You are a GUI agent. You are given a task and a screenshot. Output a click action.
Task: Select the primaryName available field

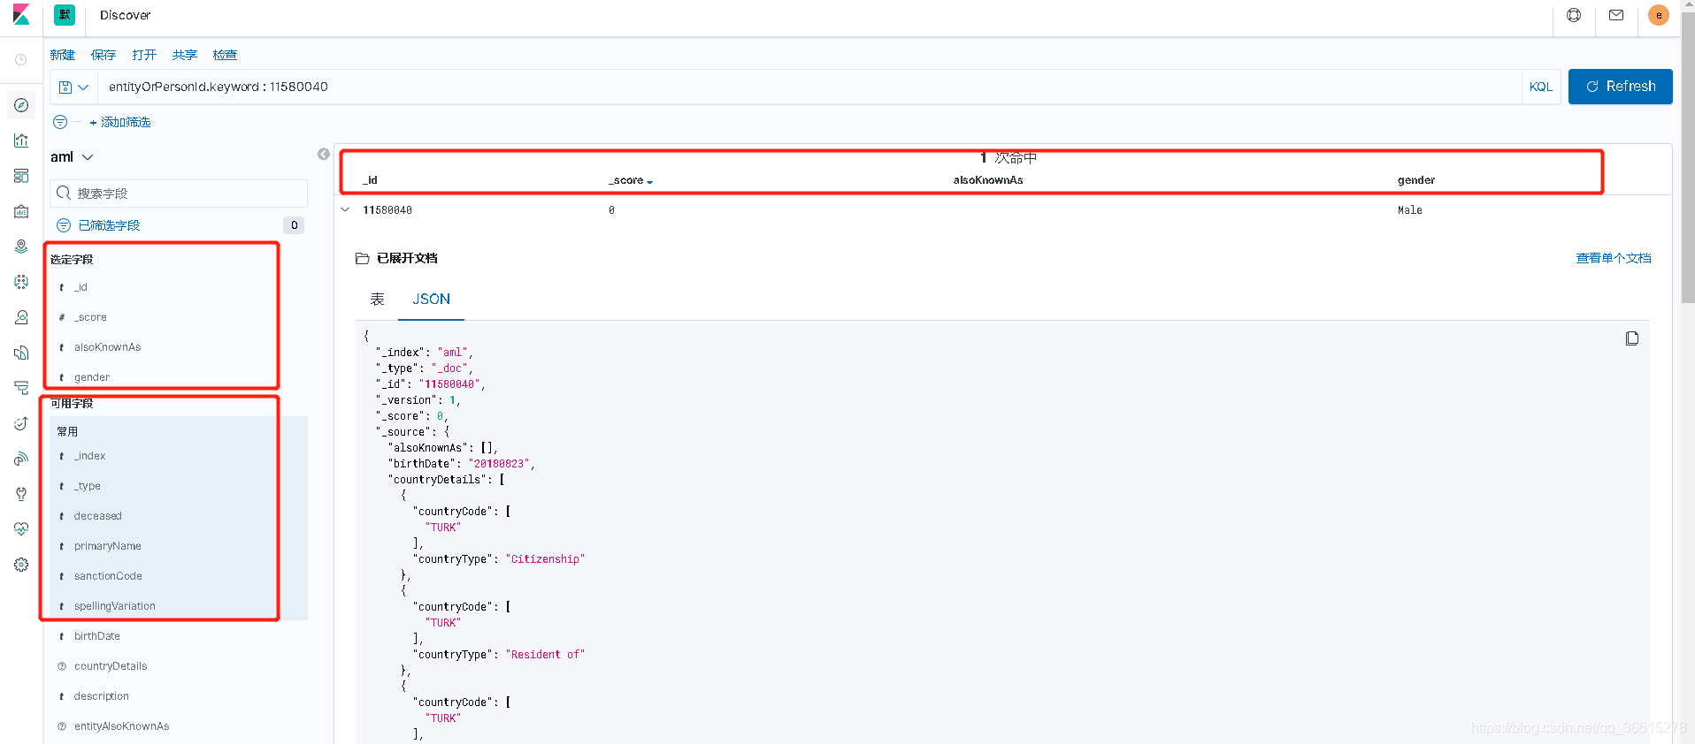coord(107,546)
